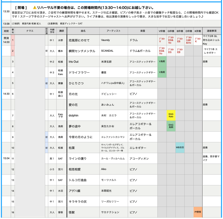
Task: Click the アコーディオン instrument cell
Action: (x=139, y=159)
